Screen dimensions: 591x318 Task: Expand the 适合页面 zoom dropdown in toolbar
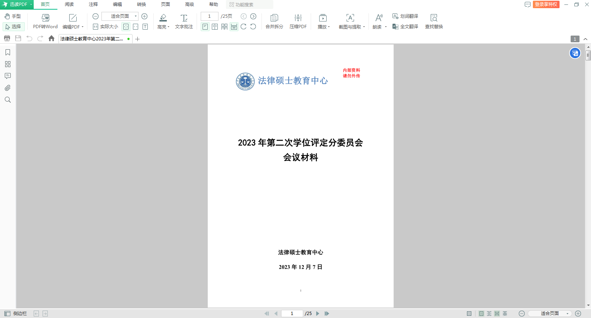coord(136,16)
